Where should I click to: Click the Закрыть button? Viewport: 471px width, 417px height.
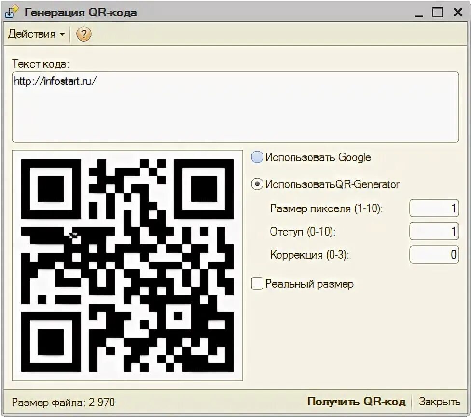tap(440, 402)
